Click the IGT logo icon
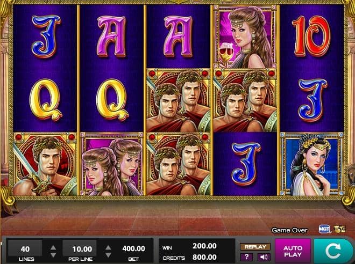The height and width of the screenshot is (264, 355). click(x=324, y=229)
